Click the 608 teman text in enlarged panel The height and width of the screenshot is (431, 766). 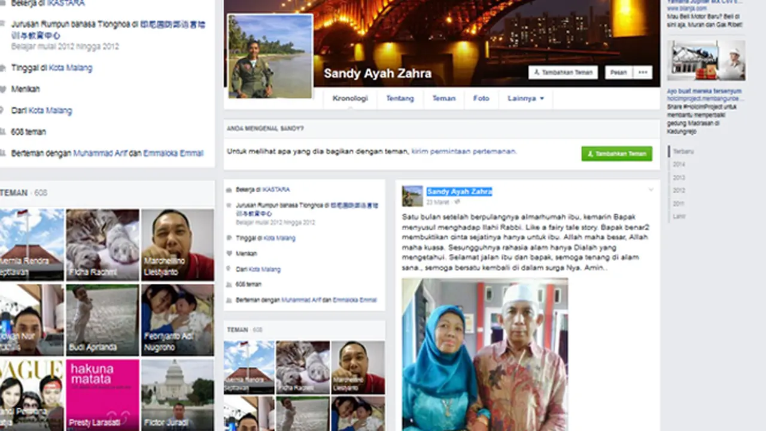tap(28, 132)
